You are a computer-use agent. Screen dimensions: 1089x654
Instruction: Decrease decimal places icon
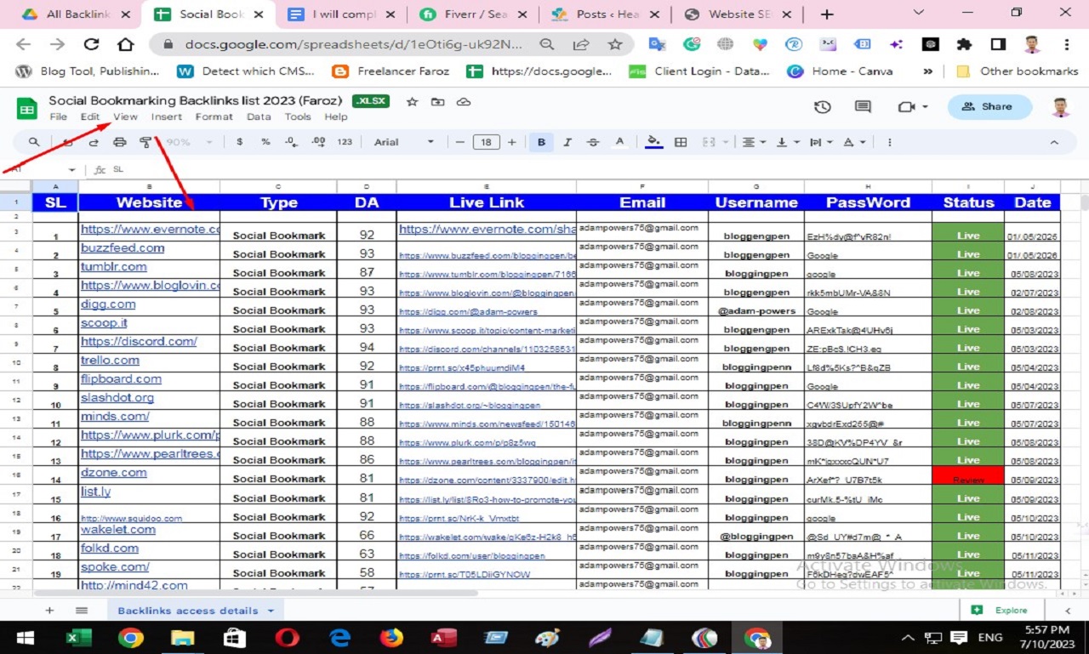(x=291, y=142)
